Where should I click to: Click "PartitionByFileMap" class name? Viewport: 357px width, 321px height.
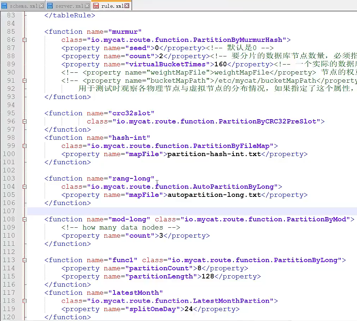tap(231, 146)
